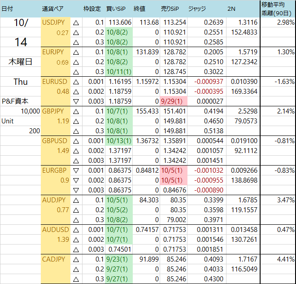Select the AUDJPY currency pair cell
Image resolution: width=296 pixels, height=284 pixels.
(x=56, y=200)
